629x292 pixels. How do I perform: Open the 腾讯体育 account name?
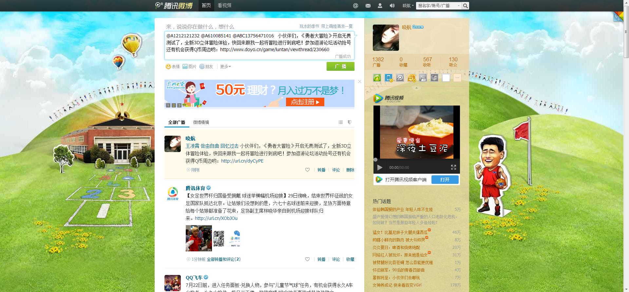click(x=195, y=188)
